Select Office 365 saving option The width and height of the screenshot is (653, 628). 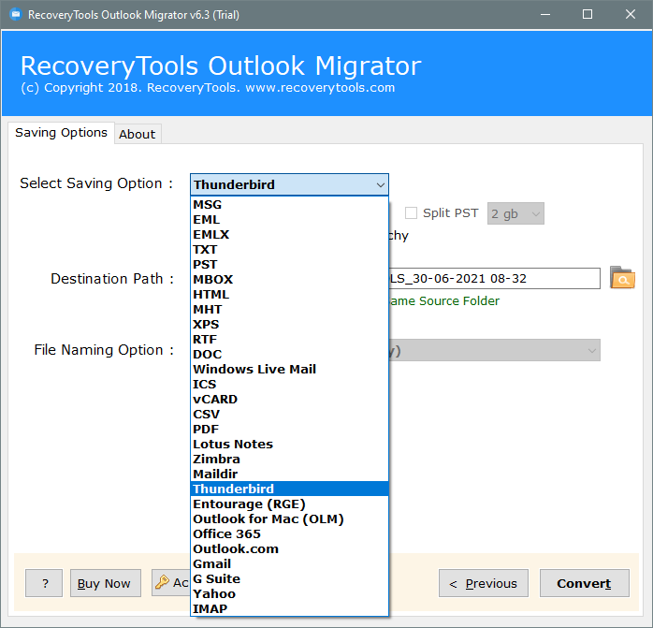[x=289, y=534]
